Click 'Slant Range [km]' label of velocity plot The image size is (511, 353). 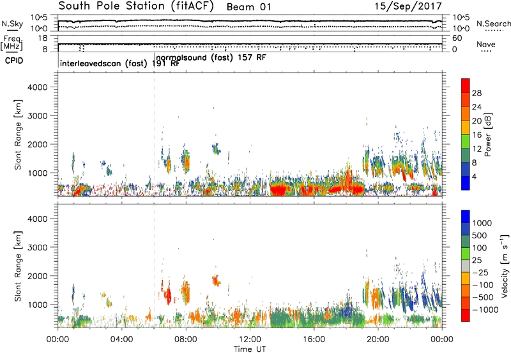[x=18, y=266]
